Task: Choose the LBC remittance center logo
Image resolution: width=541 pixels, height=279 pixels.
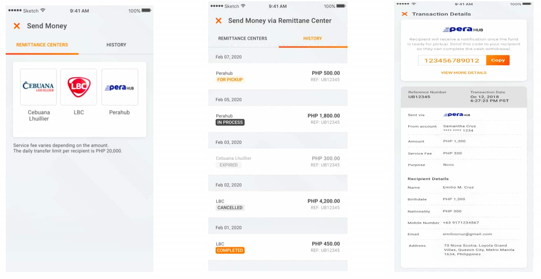Action: 79,87
